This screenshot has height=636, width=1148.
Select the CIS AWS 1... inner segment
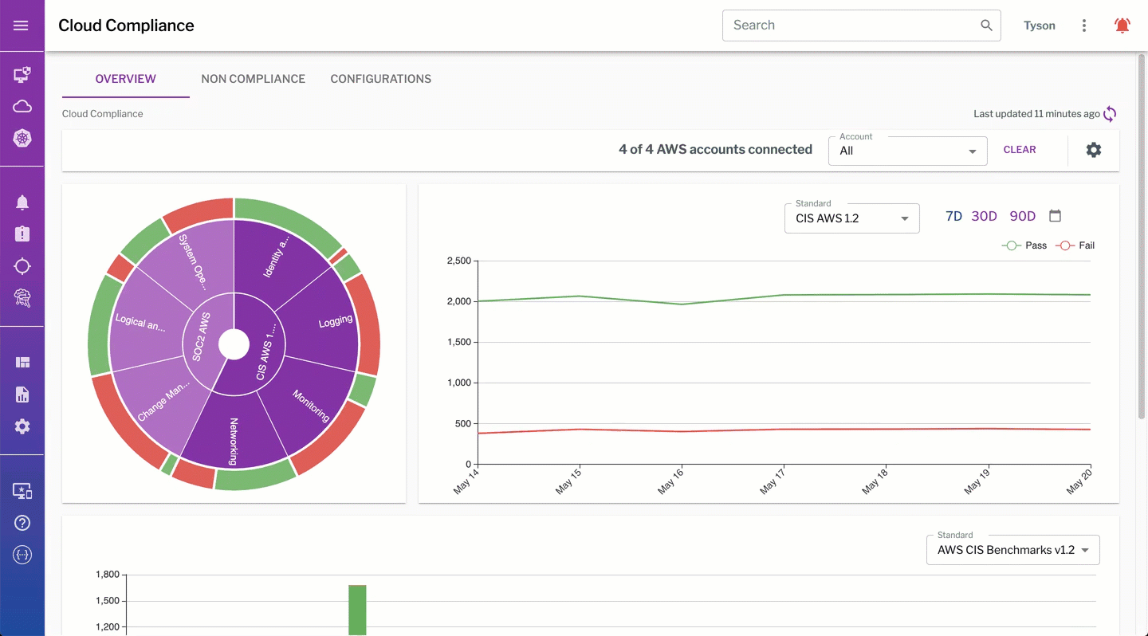click(x=267, y=351)
